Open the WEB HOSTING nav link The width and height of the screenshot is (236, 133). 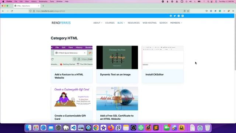click(149, 23)
